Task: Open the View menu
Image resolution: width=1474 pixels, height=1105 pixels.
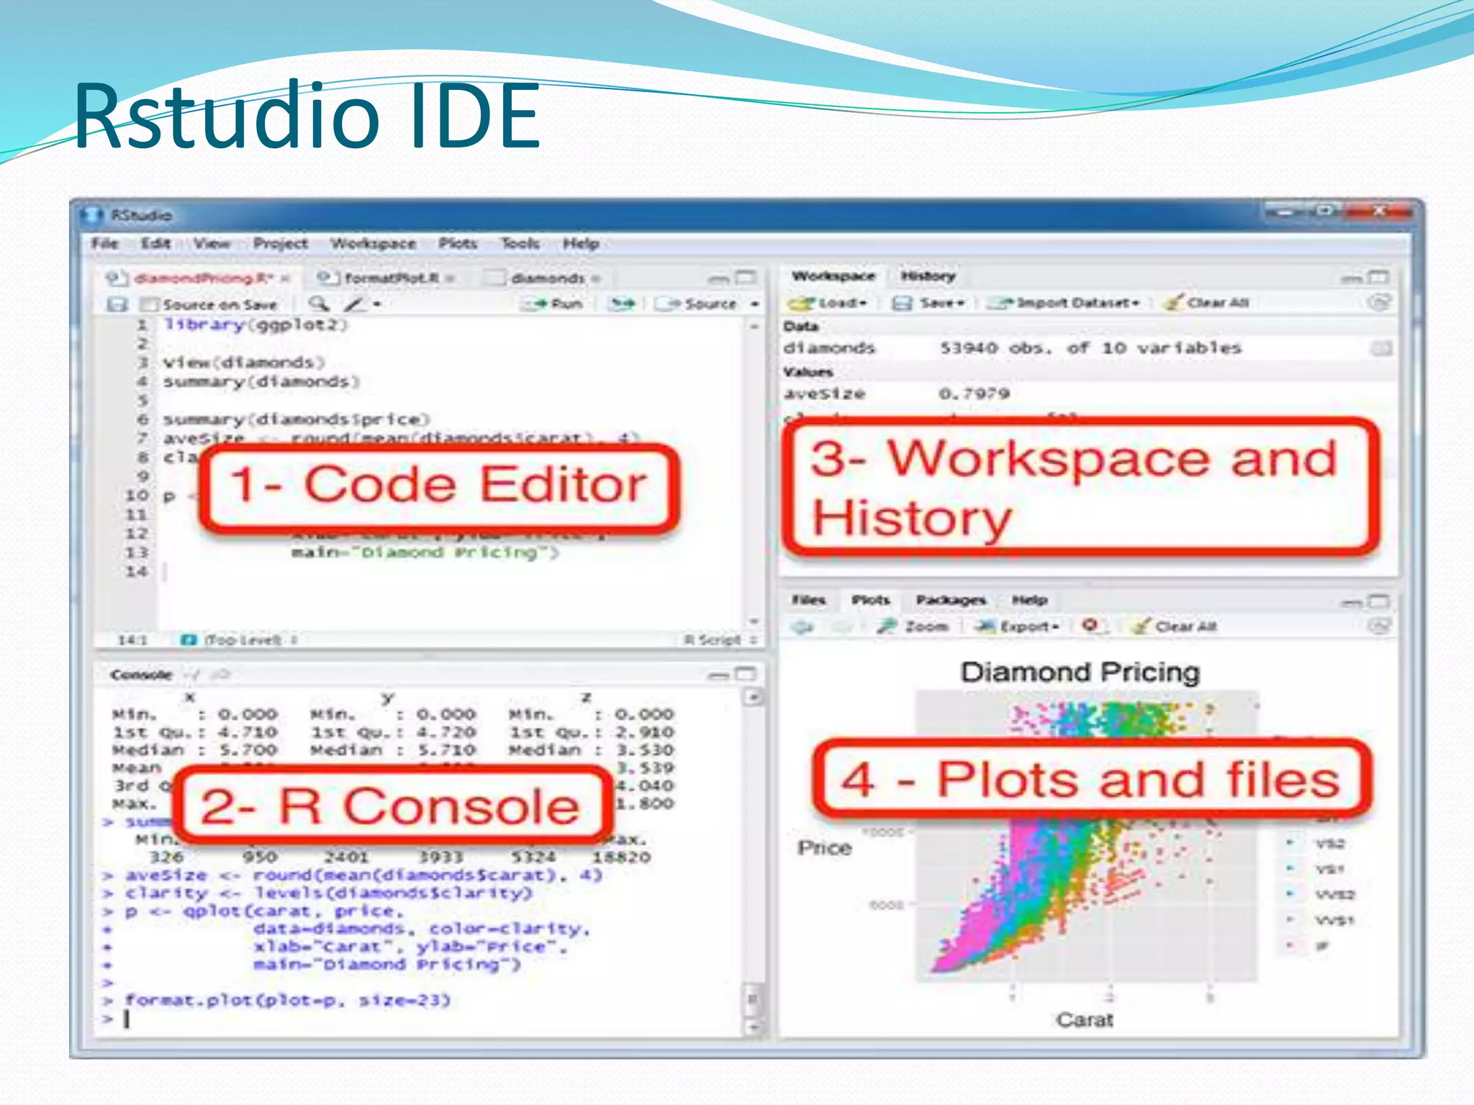Action: click(x=212, y=243)
